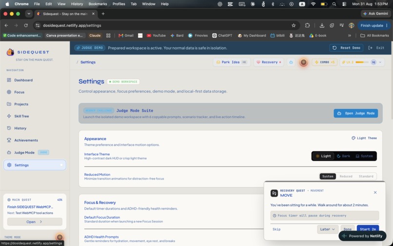Click Wi-Fi icon in menu bar

pyautogui.click(x=313, y=4)
